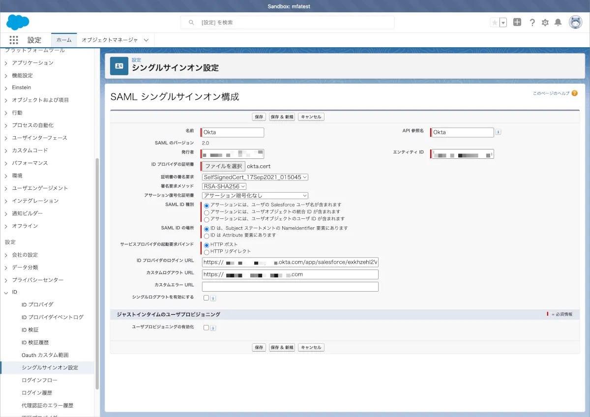
Task: Expand the アプリケーション sidebar section
Action: pyautogui.click(x=32, y=63)
